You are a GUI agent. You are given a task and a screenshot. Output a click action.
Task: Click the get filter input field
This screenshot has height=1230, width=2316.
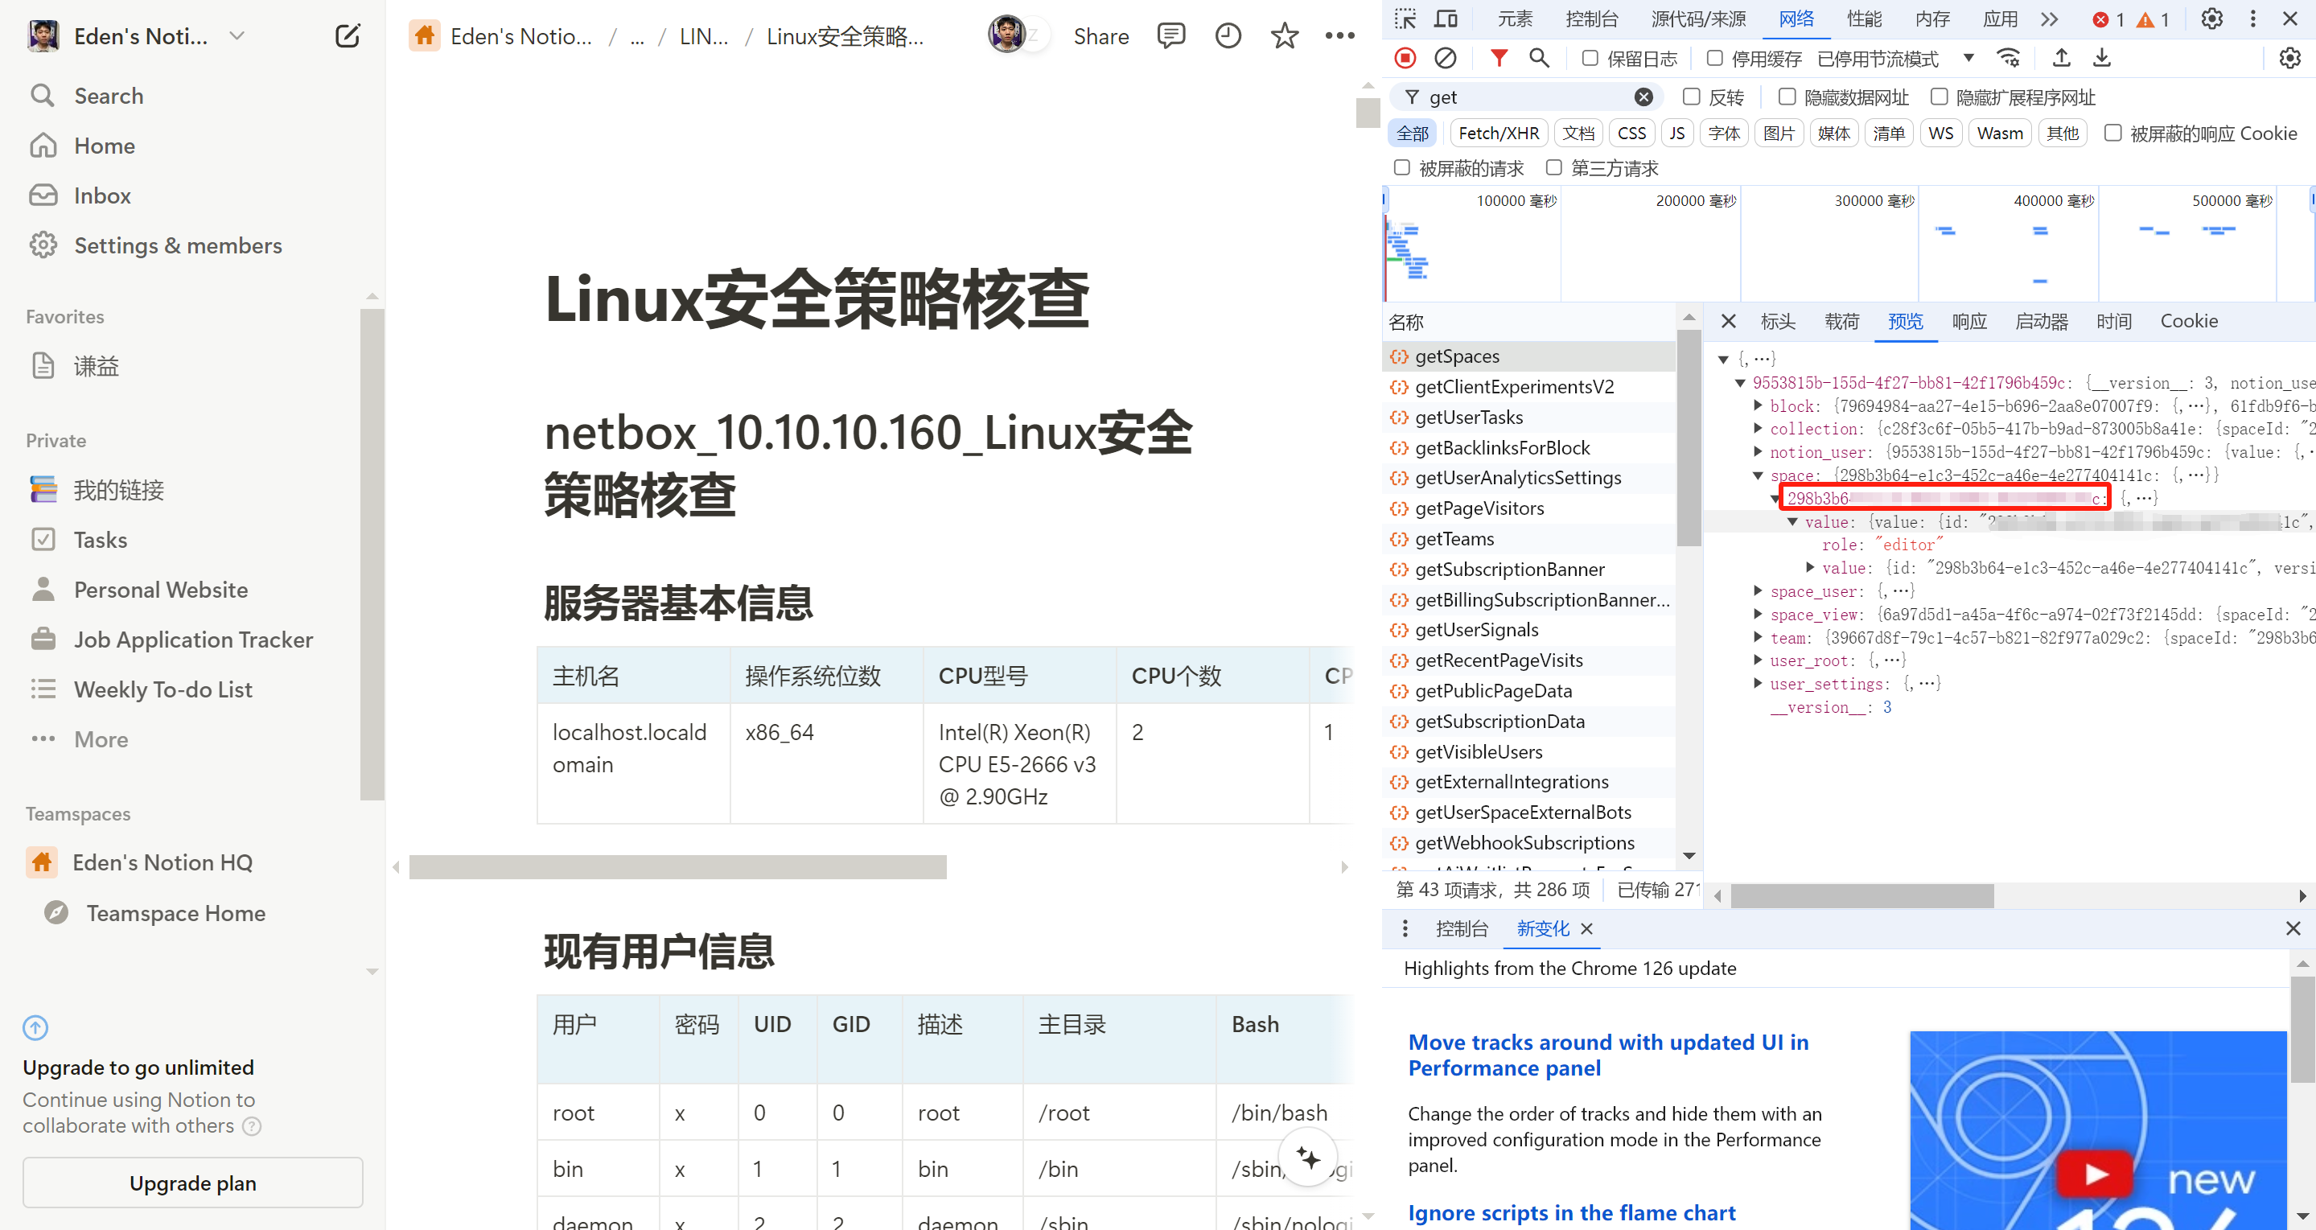[1528, 97]
